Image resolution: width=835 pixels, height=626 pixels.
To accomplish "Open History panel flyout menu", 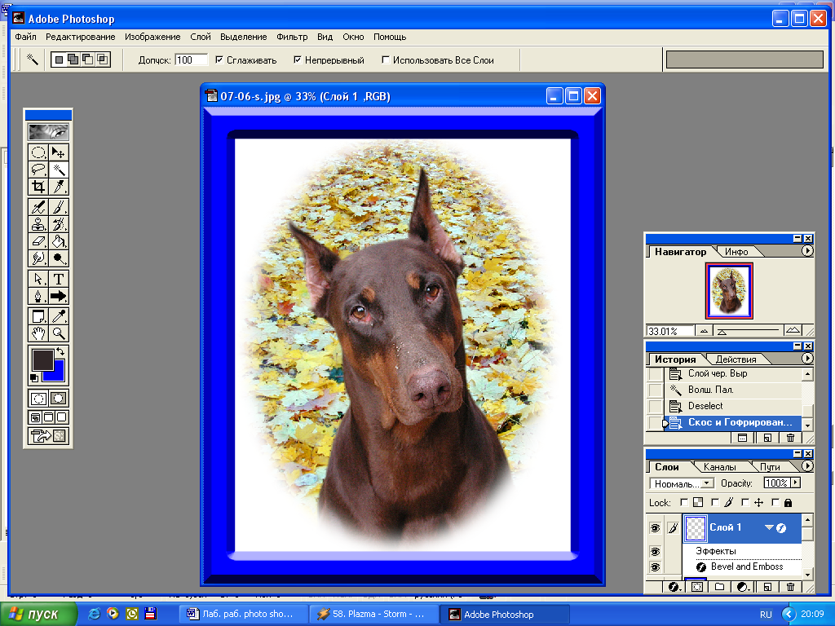I will pos(807,359).
